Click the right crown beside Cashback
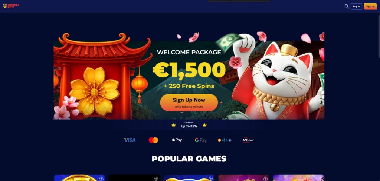Image resolution: width=380 pixels, height=181 pixels. tap(204, 125)
